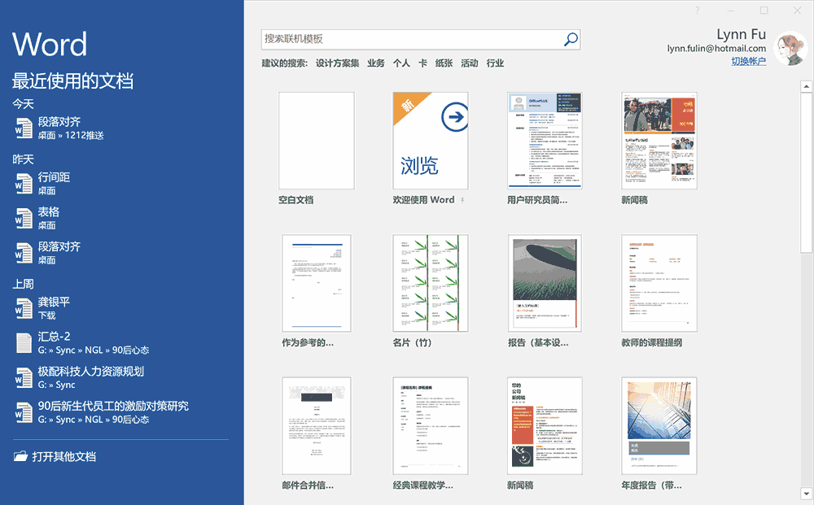The width and height of the screenshot is (814, 505).
Task: Pick the 邮件合并信... template
Action: pos(316,425)
